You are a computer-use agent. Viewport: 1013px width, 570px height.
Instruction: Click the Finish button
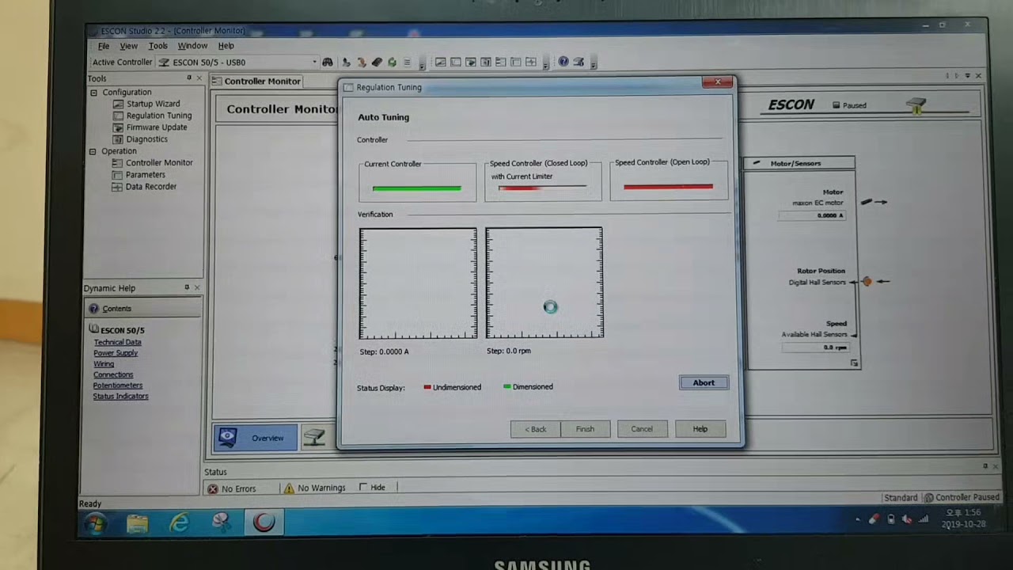(585, 429)
